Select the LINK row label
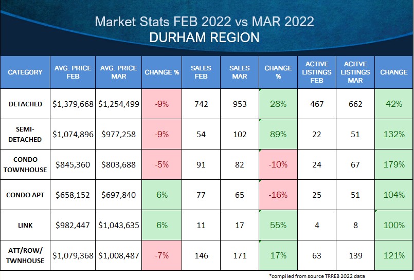 pos(25,225)
